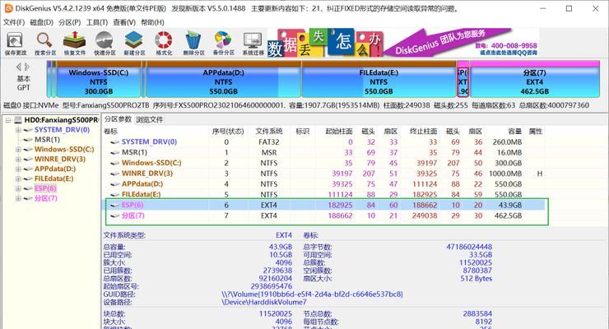
Task: Open the 查看(V) menu
Action: [124, 22]
